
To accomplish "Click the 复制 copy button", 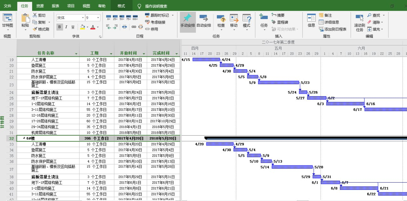I will (39, 22).
